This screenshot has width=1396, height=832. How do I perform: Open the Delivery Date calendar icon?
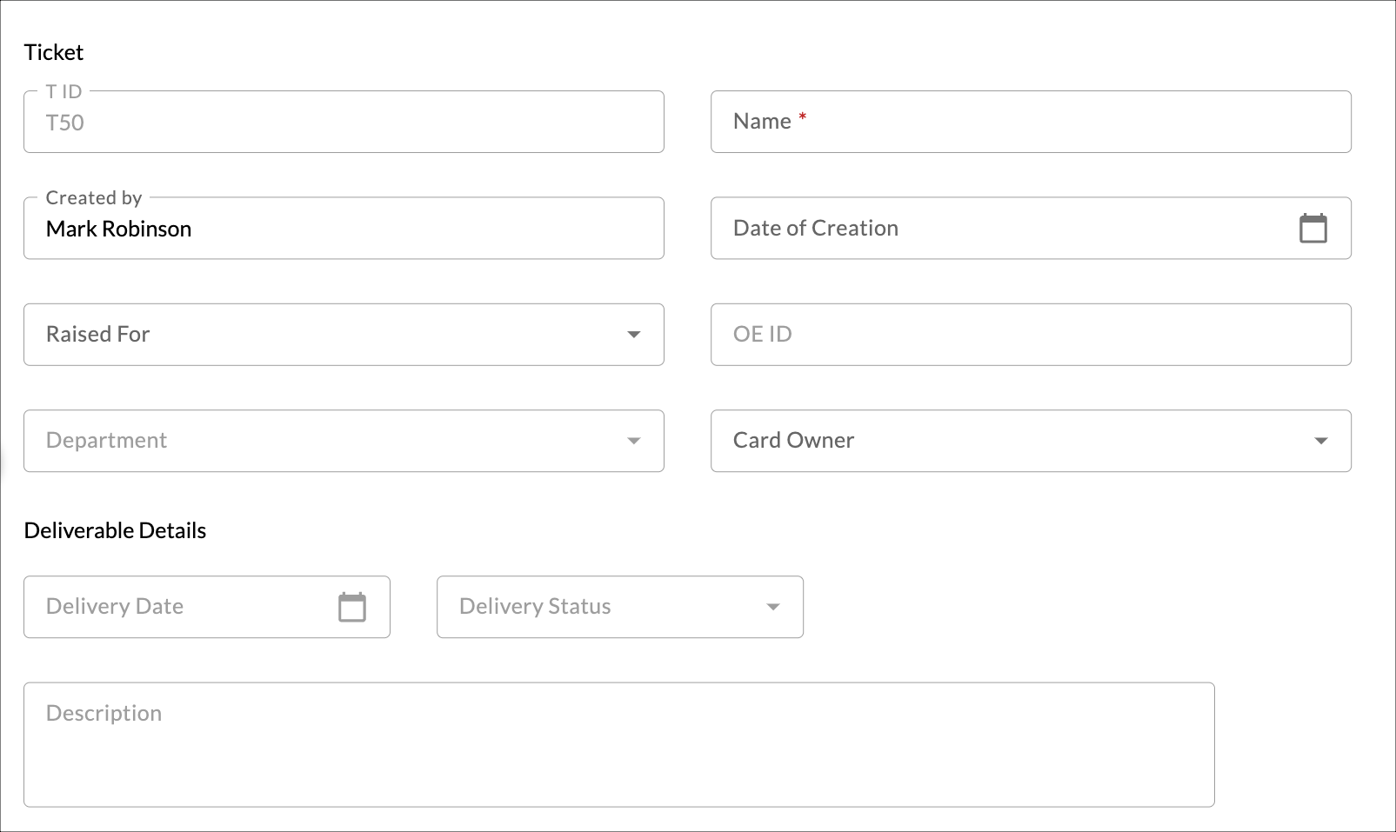click(x=351, y=607)
